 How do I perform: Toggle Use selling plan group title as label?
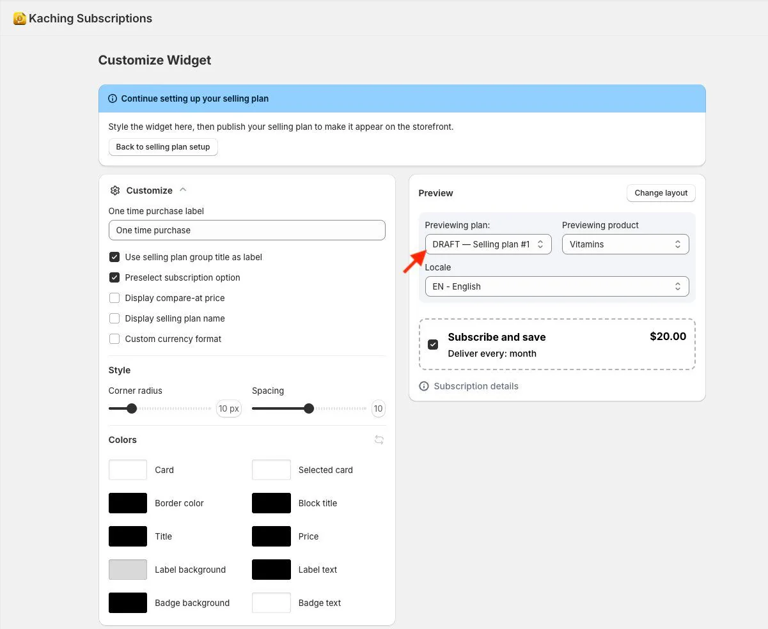tap(114, 257)
